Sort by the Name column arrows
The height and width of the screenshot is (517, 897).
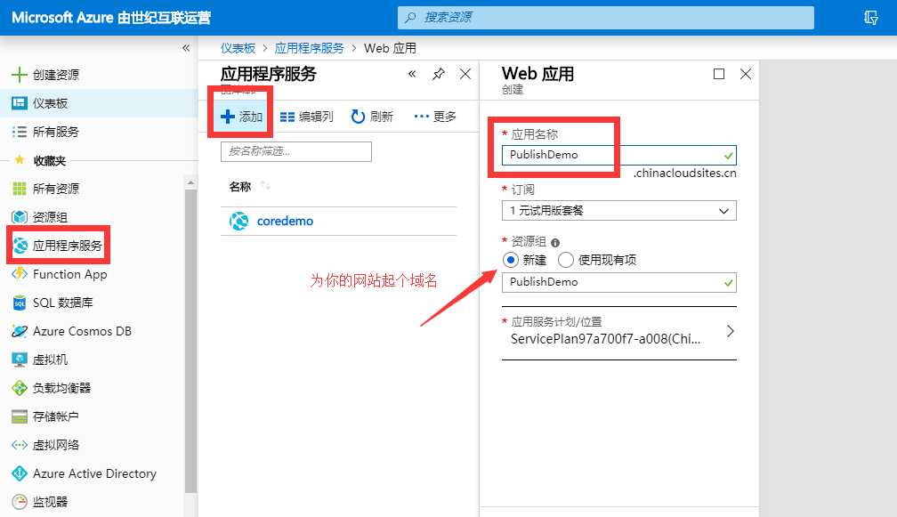265,186
